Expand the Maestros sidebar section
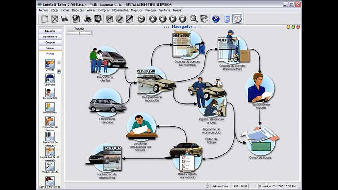This screenshot has width=338, height=190. (x=50, y=31)
